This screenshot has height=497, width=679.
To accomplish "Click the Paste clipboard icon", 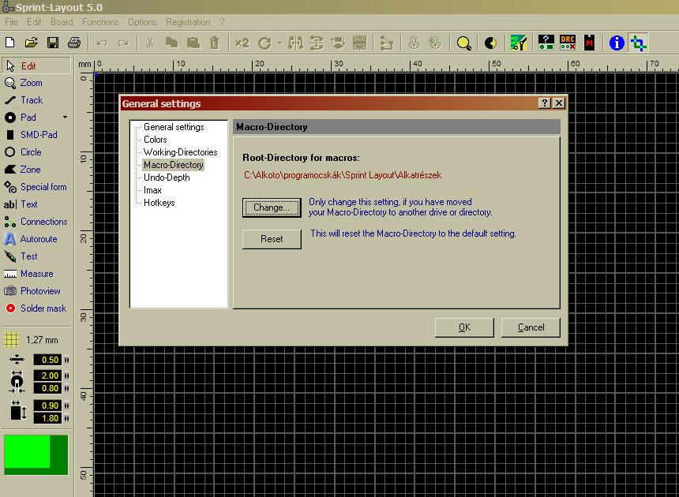I will [193, 43].
